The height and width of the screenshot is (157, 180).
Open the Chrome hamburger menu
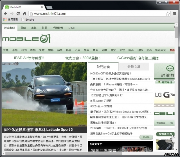(175, 14)
